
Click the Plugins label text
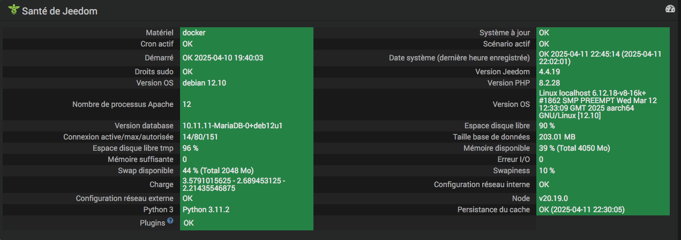click(154, 223)
